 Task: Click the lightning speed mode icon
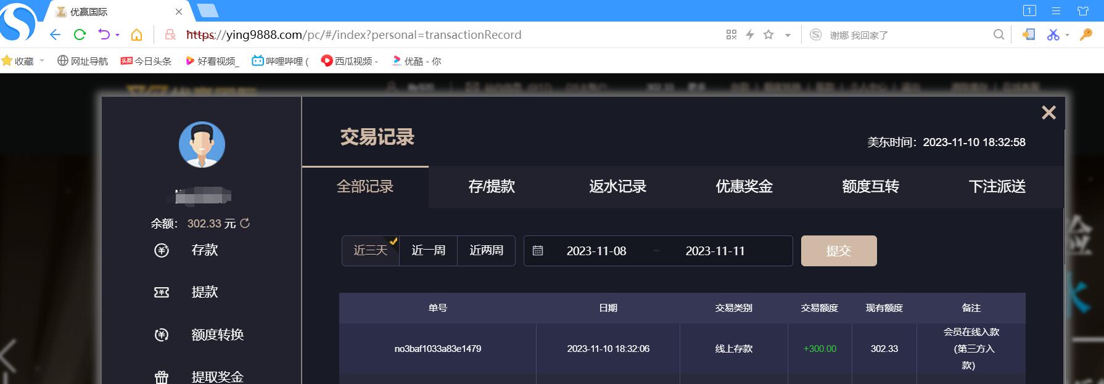click(750, 35)
